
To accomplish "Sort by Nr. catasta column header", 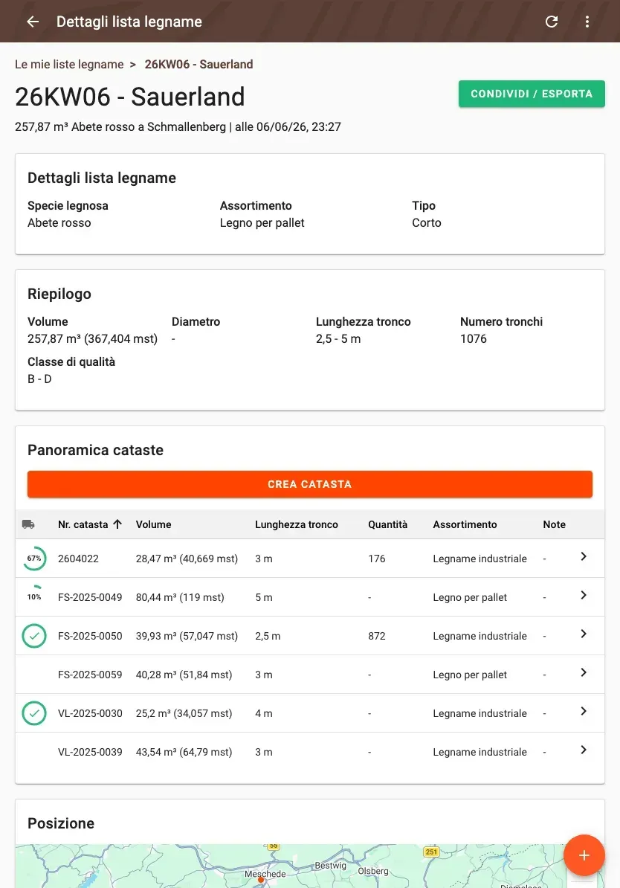I will (x=83, y=524).
